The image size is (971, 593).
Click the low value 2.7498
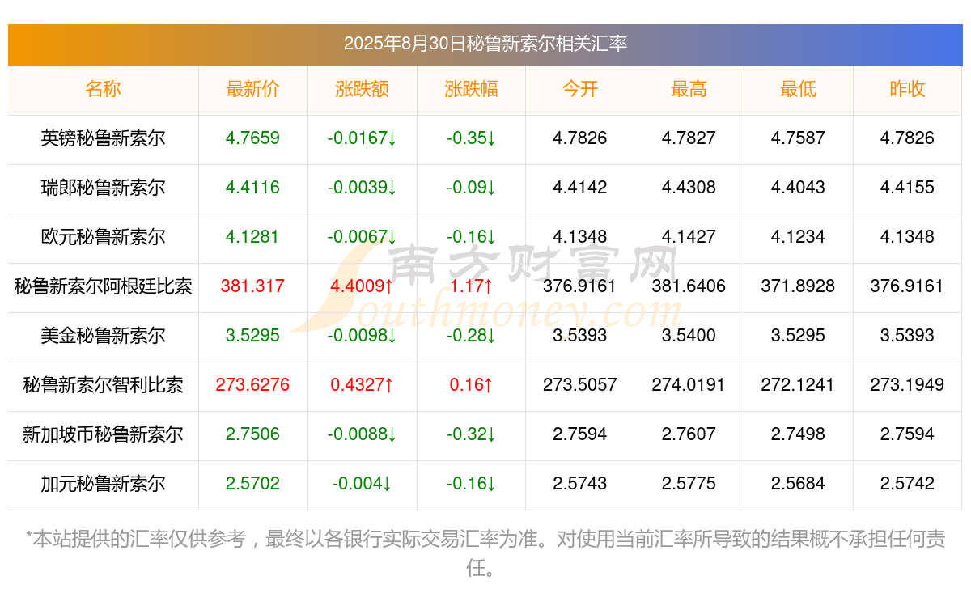799,434
